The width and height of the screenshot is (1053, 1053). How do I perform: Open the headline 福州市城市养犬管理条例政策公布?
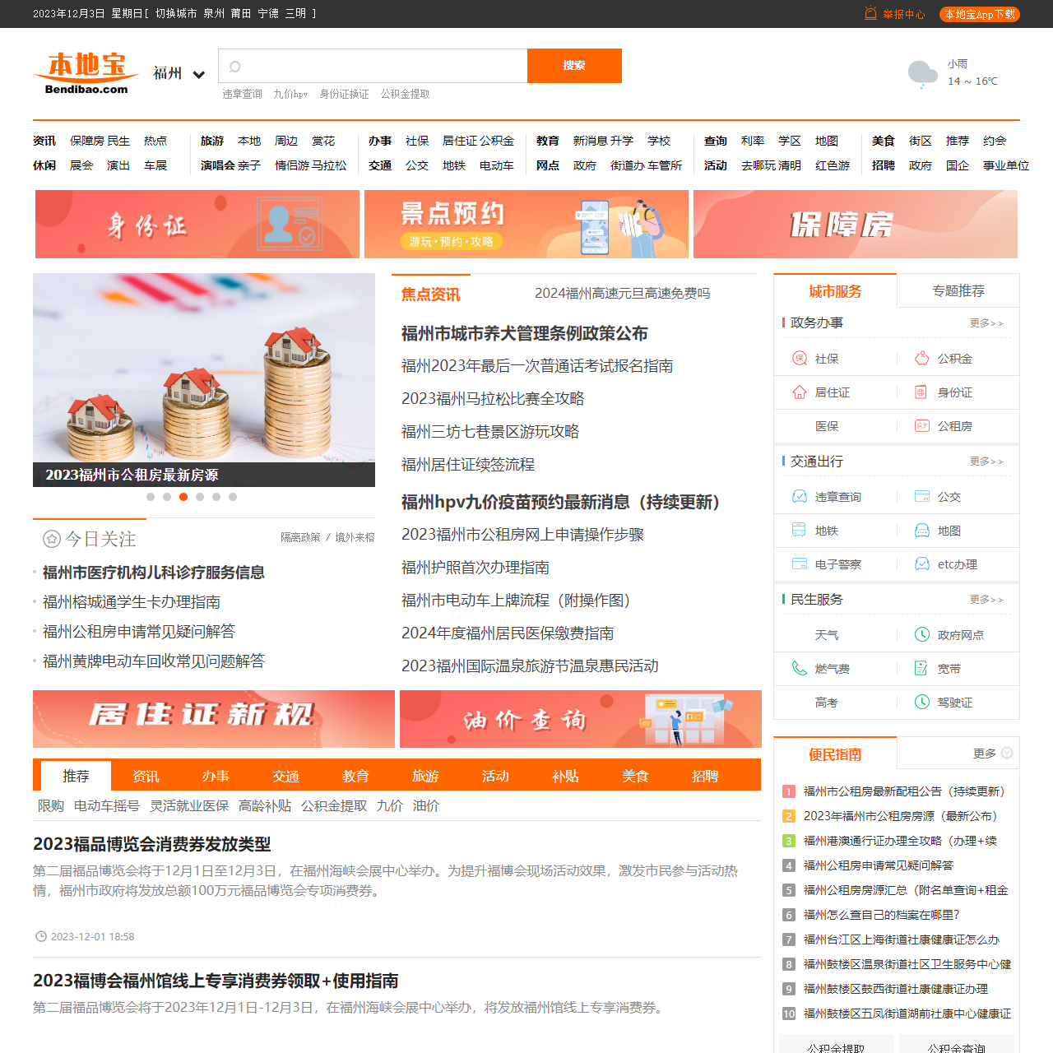tap(525, 333)
